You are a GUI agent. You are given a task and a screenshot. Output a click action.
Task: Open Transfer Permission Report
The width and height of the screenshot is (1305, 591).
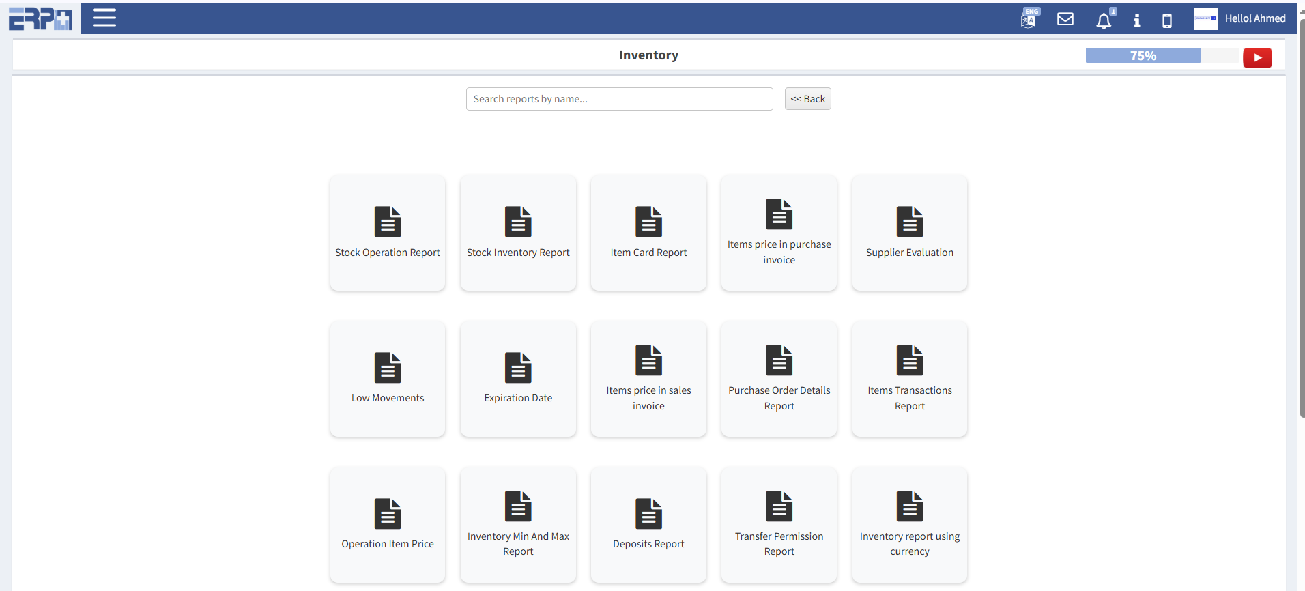pyautogui.click(x=779, y=525)
